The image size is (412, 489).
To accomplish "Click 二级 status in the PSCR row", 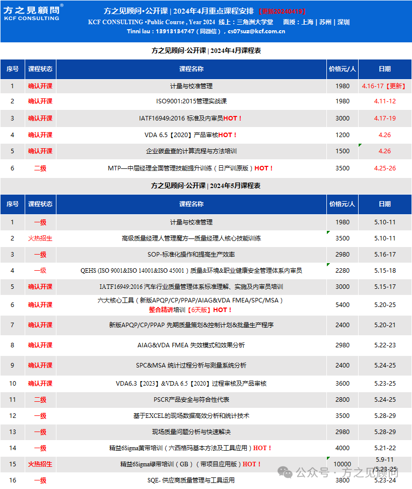I will pos(40,400).
